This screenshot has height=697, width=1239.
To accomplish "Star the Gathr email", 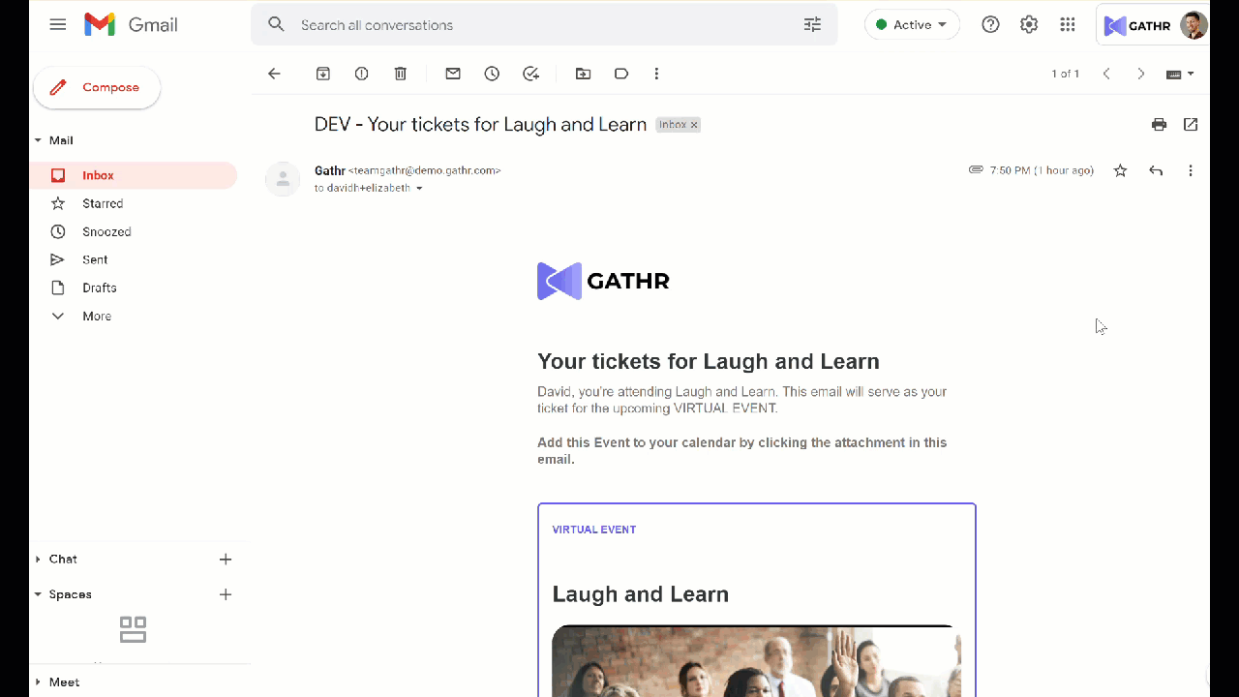I will pos(1120,170).
